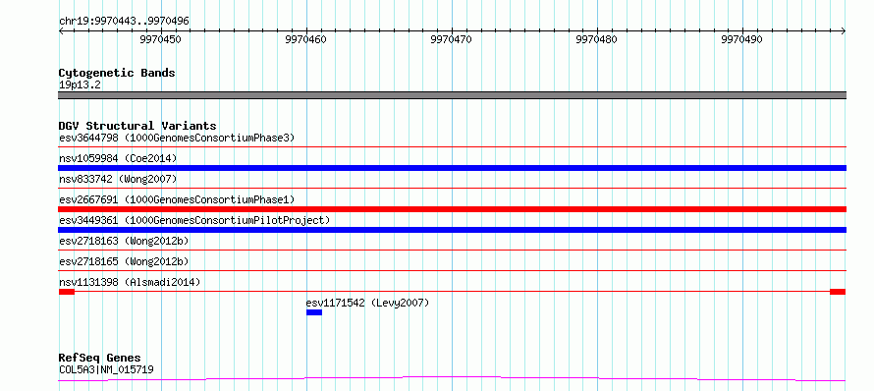
Task: Open the nsv1131398 (Alsmadi2014) variant label
Action: 130,282
